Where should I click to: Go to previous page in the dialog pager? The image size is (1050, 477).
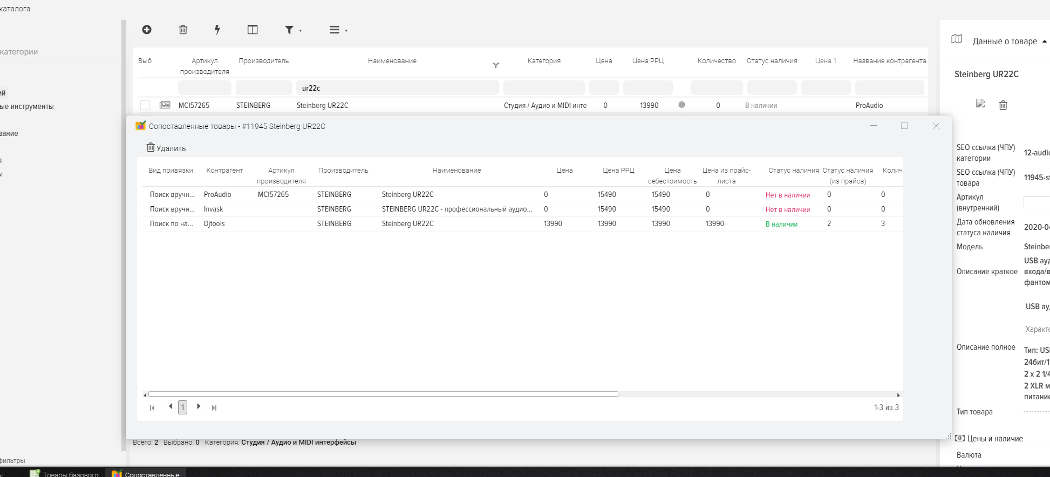tap(171, 406)
